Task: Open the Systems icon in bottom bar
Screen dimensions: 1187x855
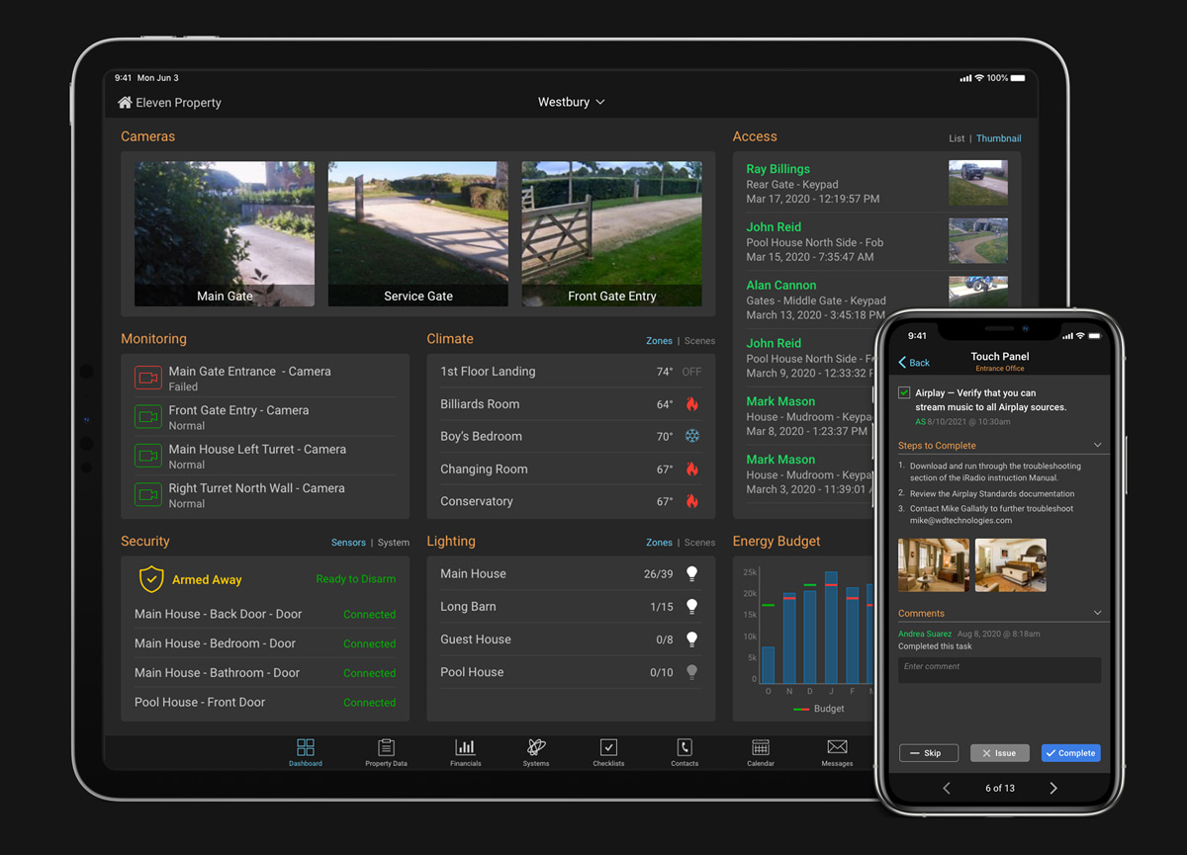Action: pos(536,747)
